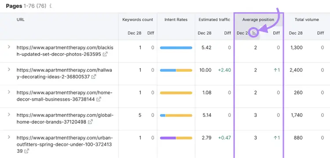The height and width of the screenshot is (158, 330).
Task: Click the blue intent bar for blackish row
Action: coord(176,48)
